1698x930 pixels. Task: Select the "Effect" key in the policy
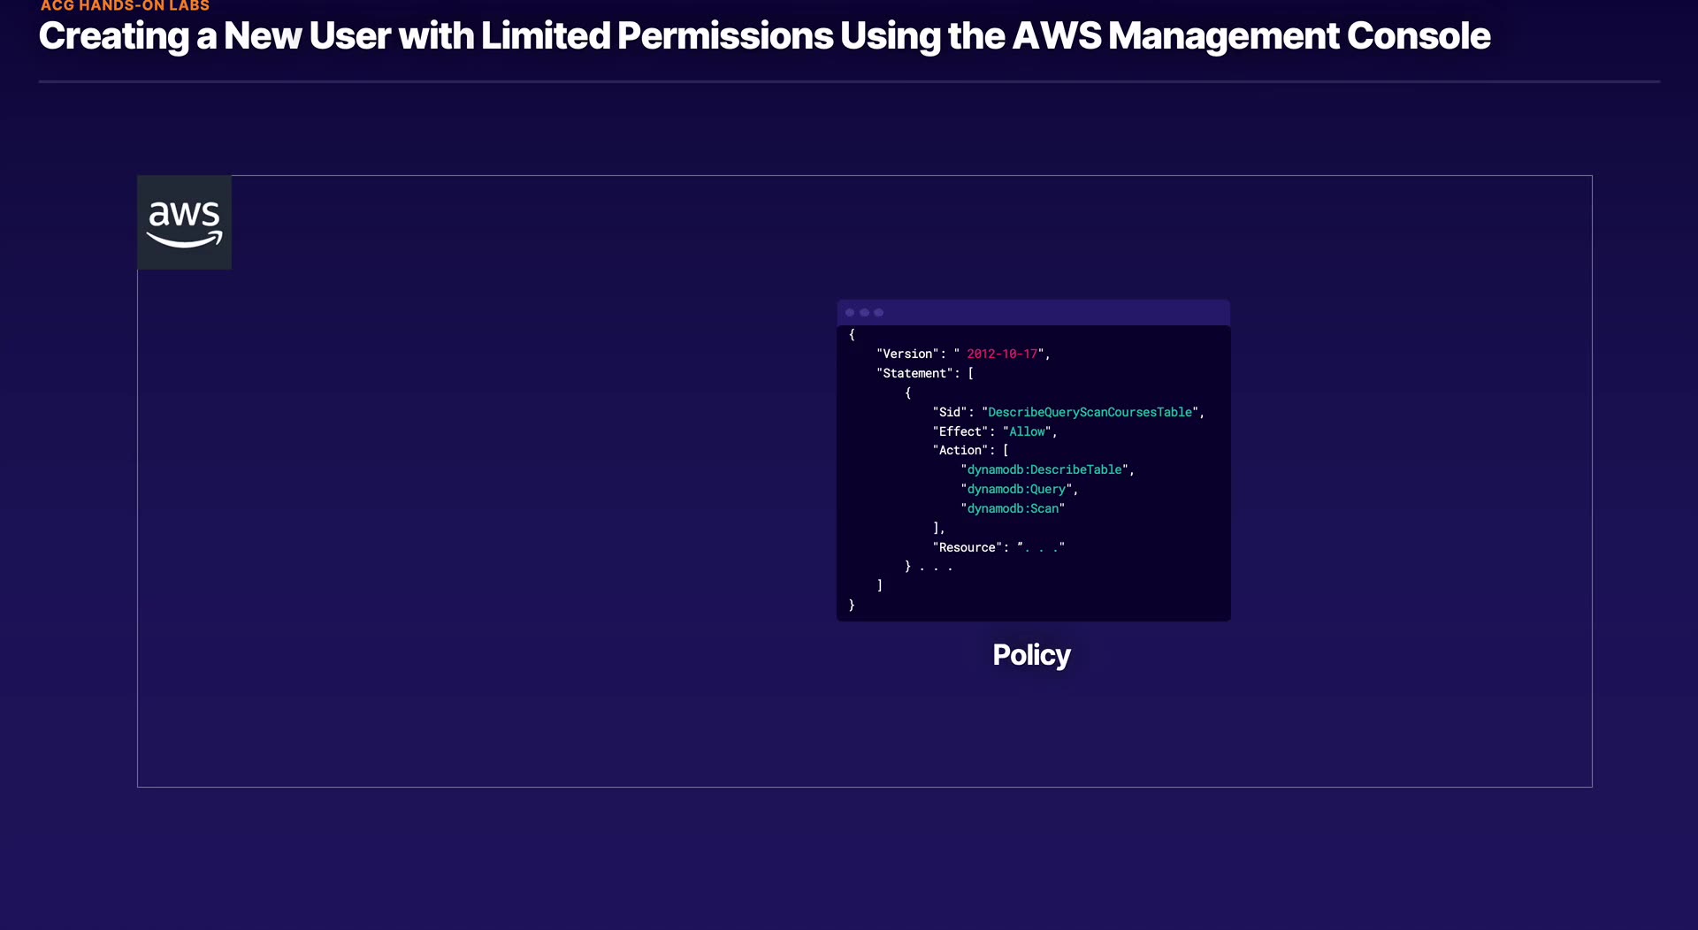[960, 432]
